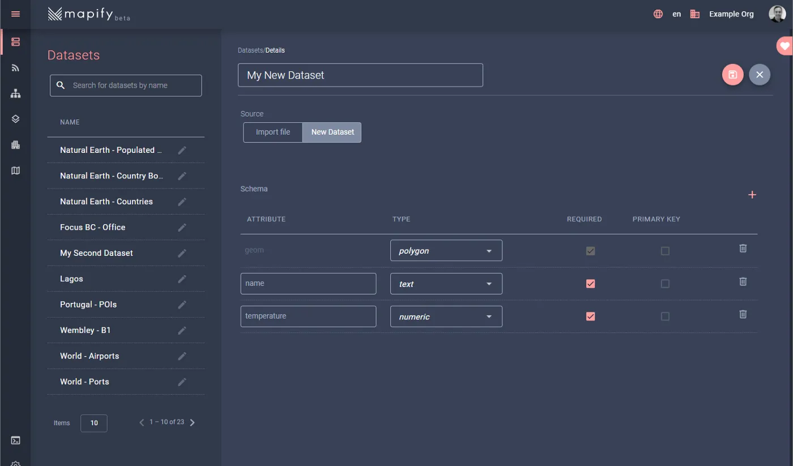Edit Focus BC - Office dataset
793x466 pixels.
pyautogui.click(x=182, y=227)
